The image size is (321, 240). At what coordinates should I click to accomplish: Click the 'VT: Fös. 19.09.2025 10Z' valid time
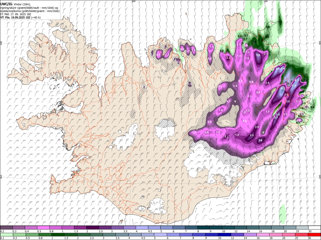pos(15,17)
